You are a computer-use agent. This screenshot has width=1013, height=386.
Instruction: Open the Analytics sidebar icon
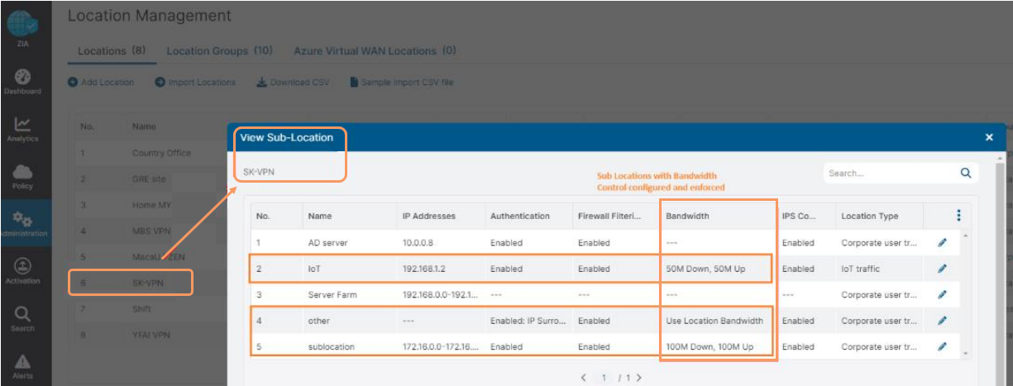pyautogui.click(x=23, y=125)
